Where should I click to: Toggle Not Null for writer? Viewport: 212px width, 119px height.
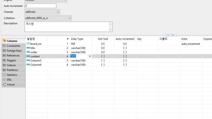pos(103,52)
